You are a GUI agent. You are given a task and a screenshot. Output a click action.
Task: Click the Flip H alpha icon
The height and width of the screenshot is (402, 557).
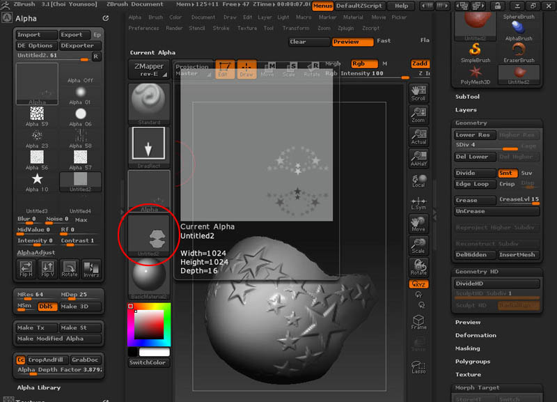click(x=26, y=269)
